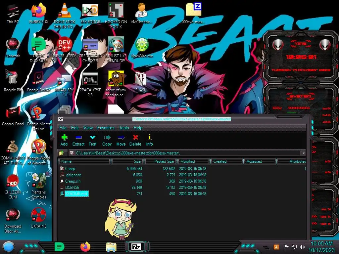Viewport: 339px width, 254px height.
Task: Open the taskbar clock showing 10:05 AM
Action: 321,247
